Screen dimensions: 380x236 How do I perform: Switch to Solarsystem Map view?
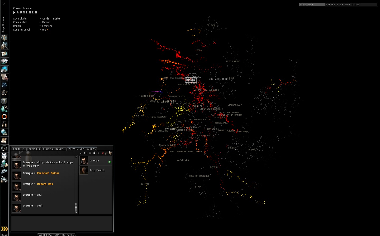click(x=338, y=4)
